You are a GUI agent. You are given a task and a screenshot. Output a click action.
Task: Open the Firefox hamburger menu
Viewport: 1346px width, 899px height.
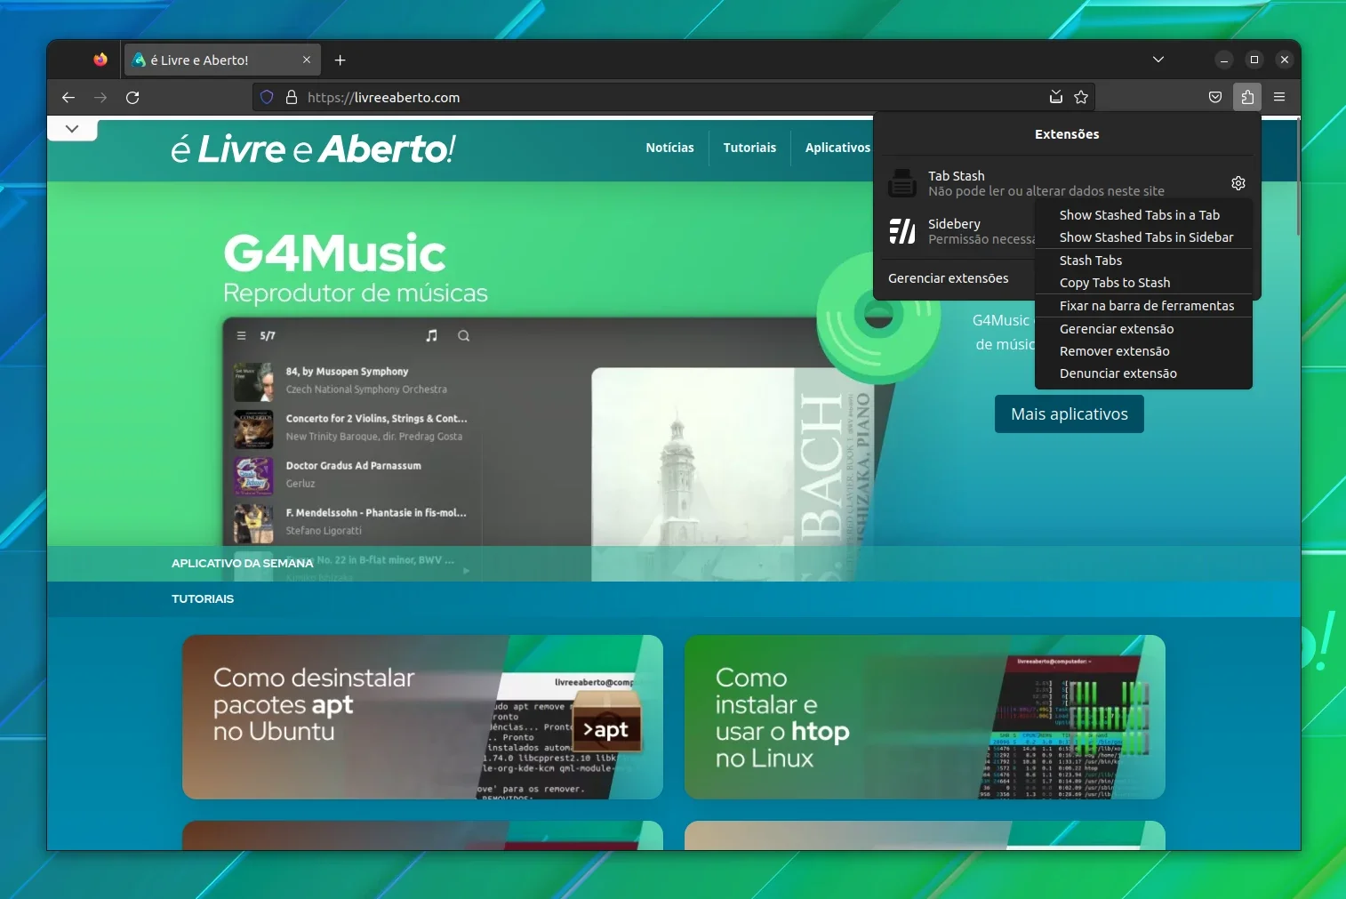[x=1279, y=97]
